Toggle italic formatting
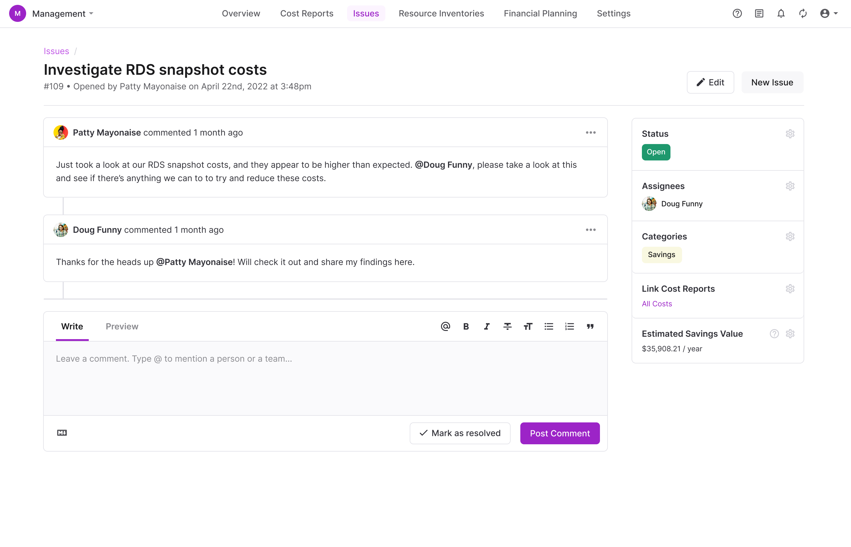 (487, 326)
